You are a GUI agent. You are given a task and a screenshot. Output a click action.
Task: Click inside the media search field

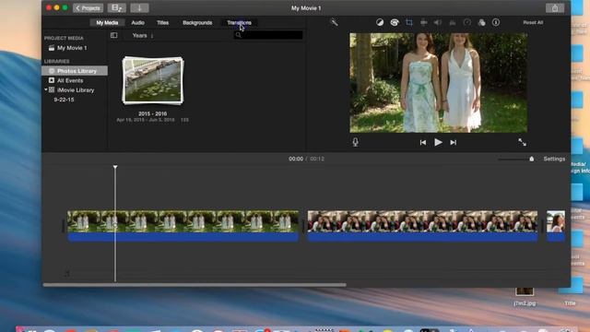tap(268, 35)
